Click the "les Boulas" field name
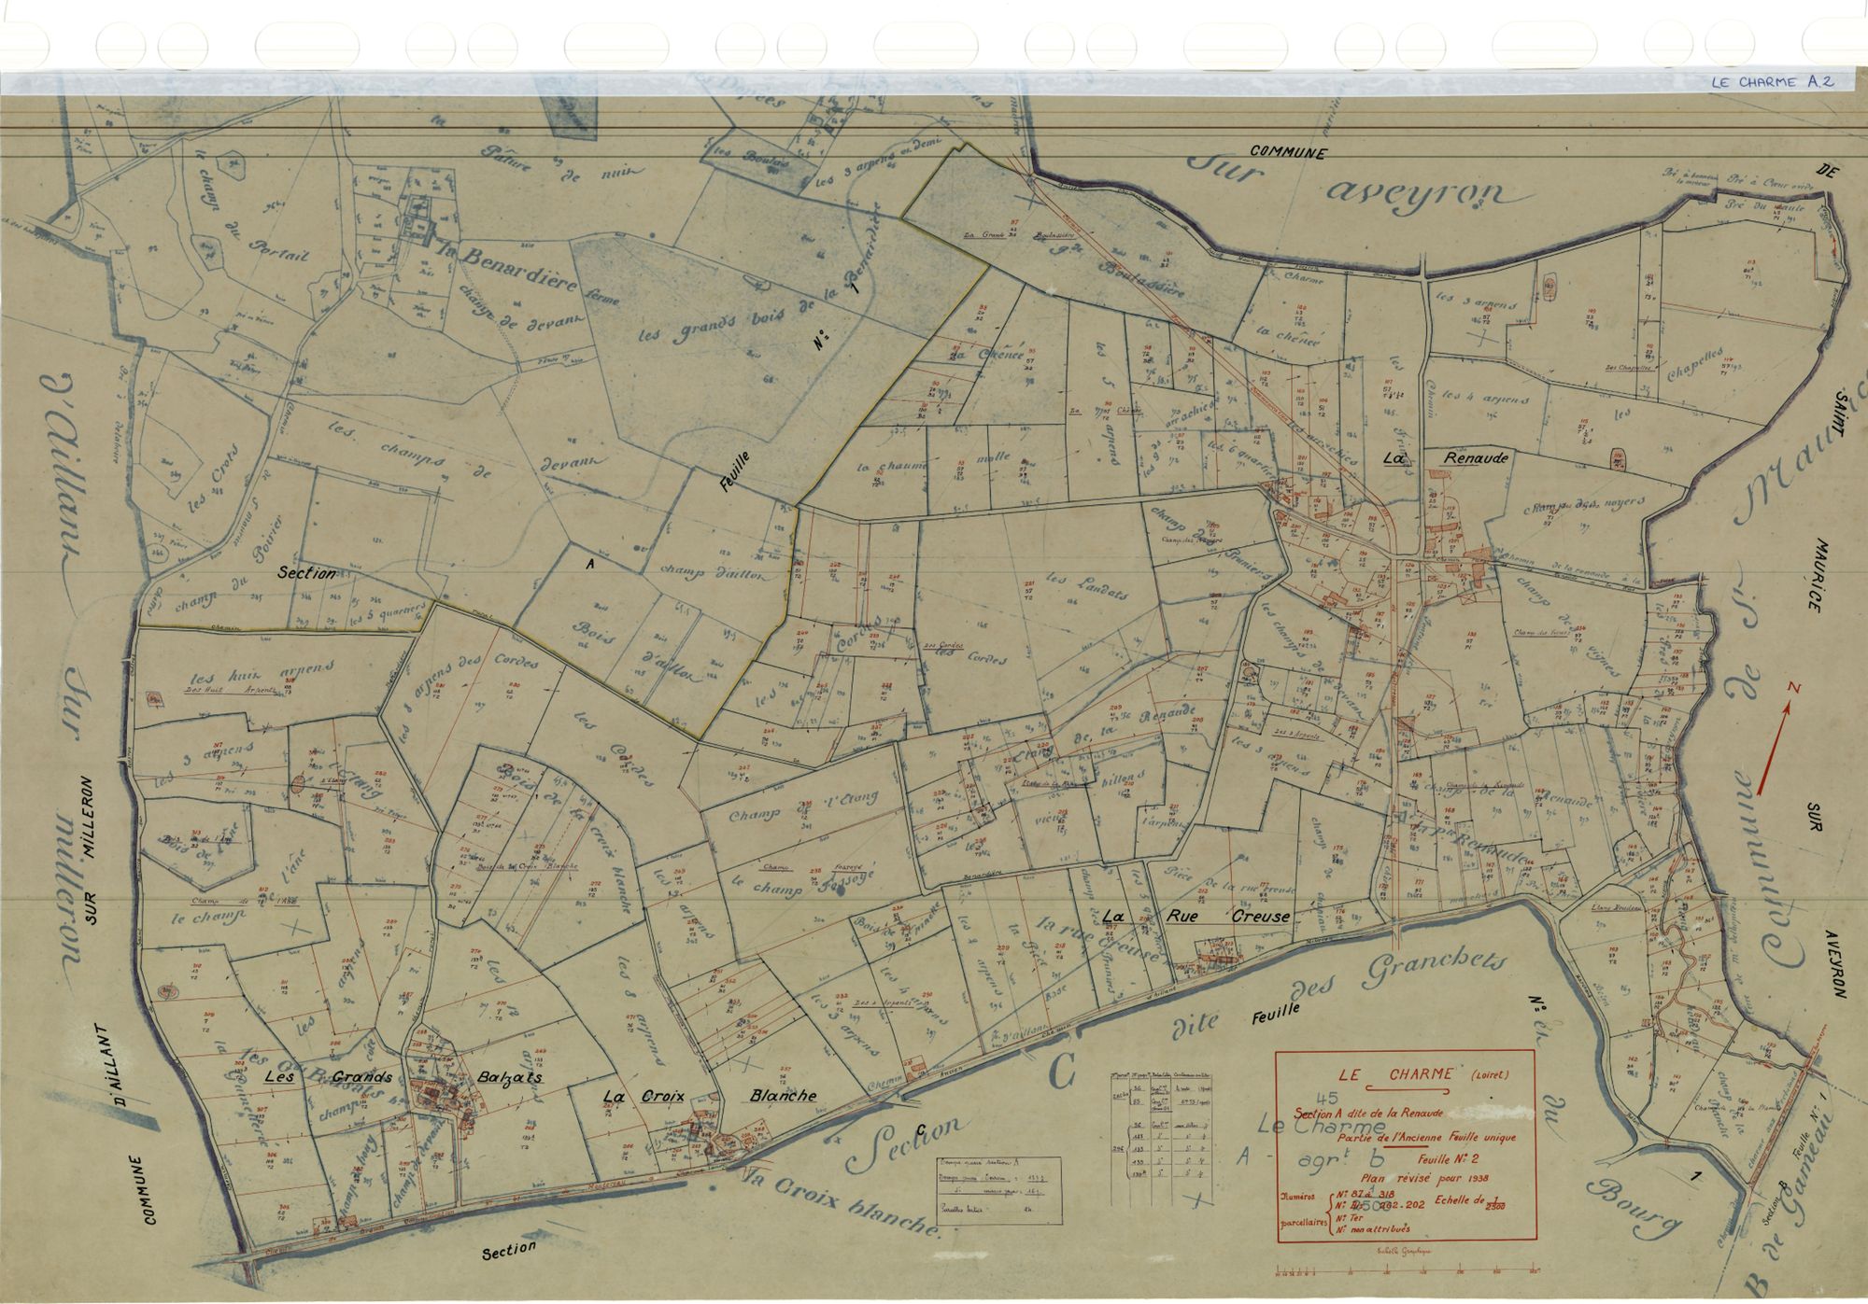The height and width of the screenshot is (1304, 1868). (x=752, y=157)
